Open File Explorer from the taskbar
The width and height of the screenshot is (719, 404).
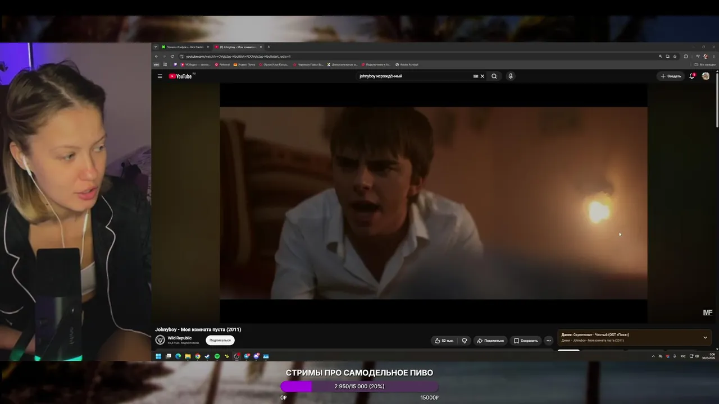[x=188, y=356]
